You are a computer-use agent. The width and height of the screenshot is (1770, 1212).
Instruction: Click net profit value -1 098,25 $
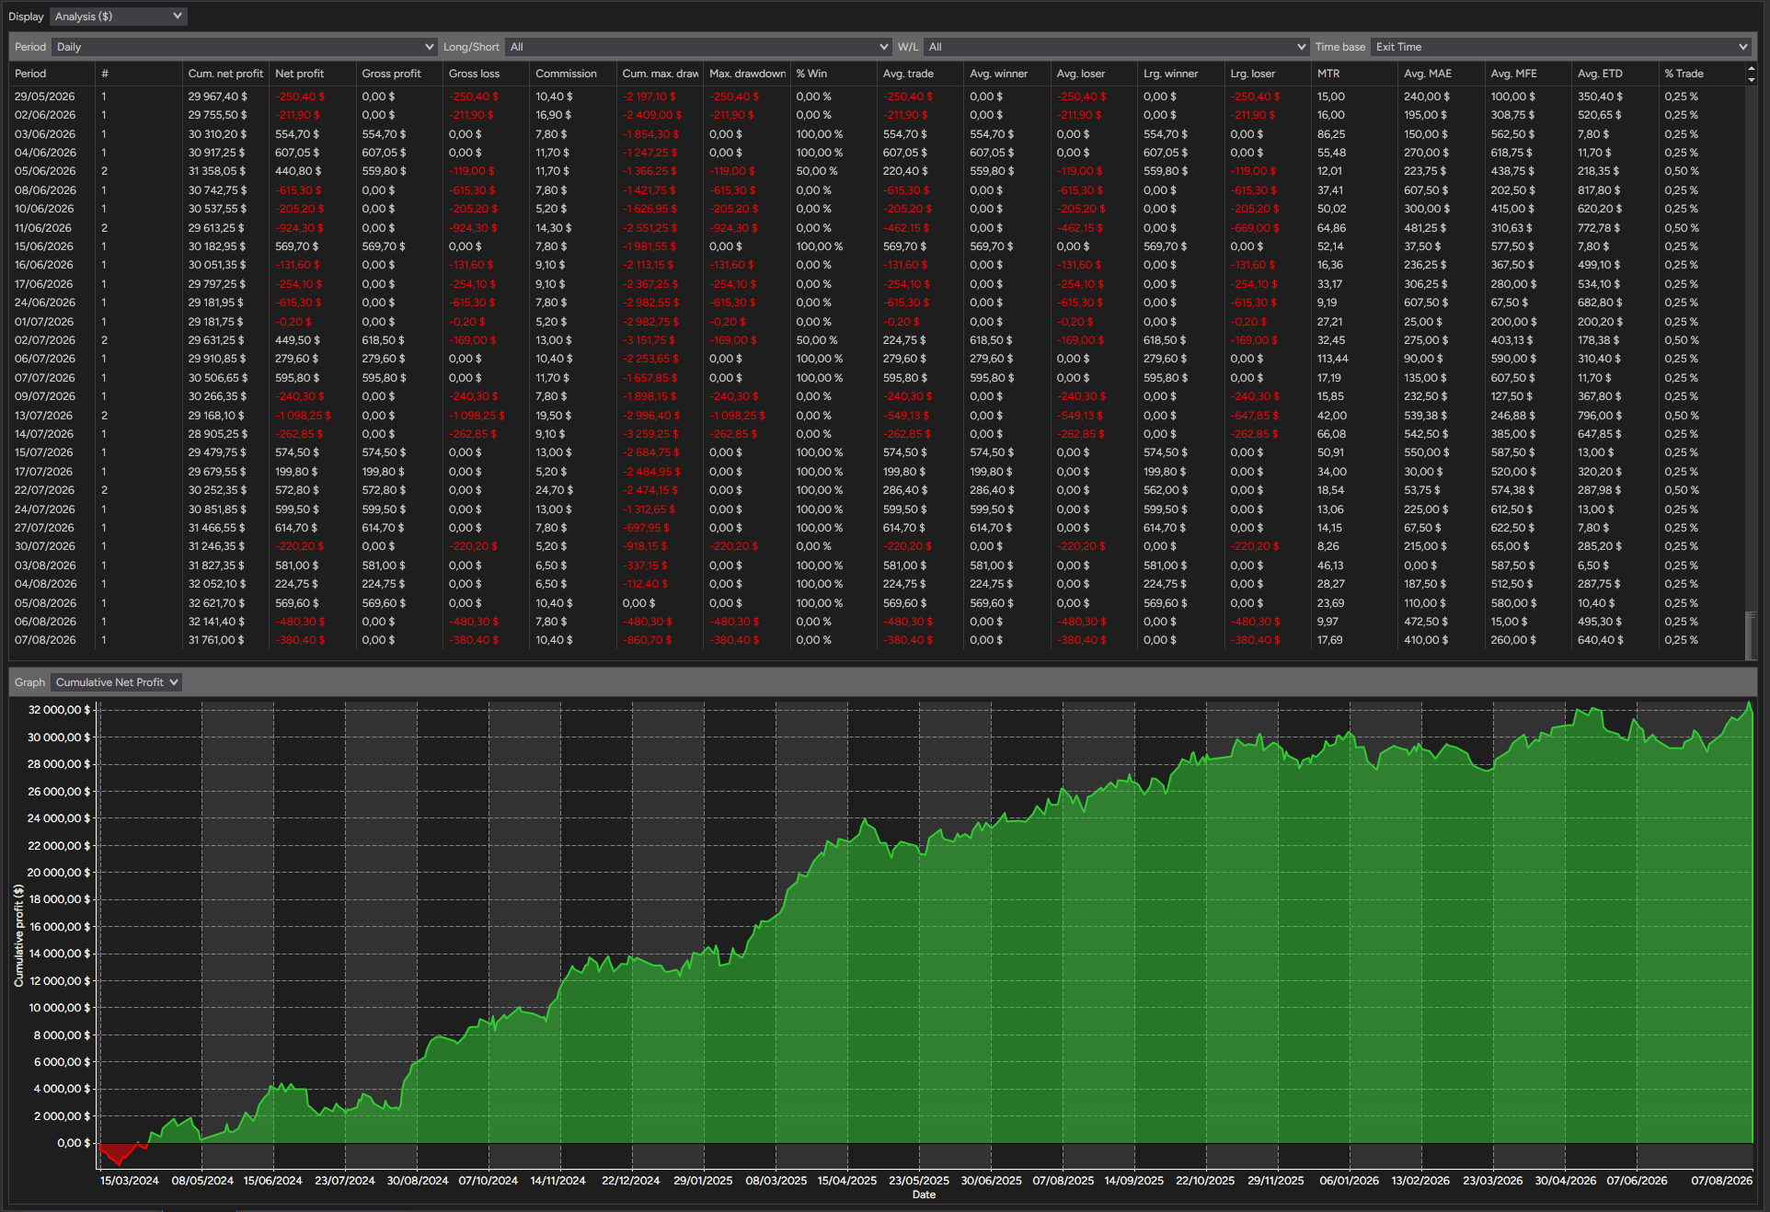tap(303, 416)
